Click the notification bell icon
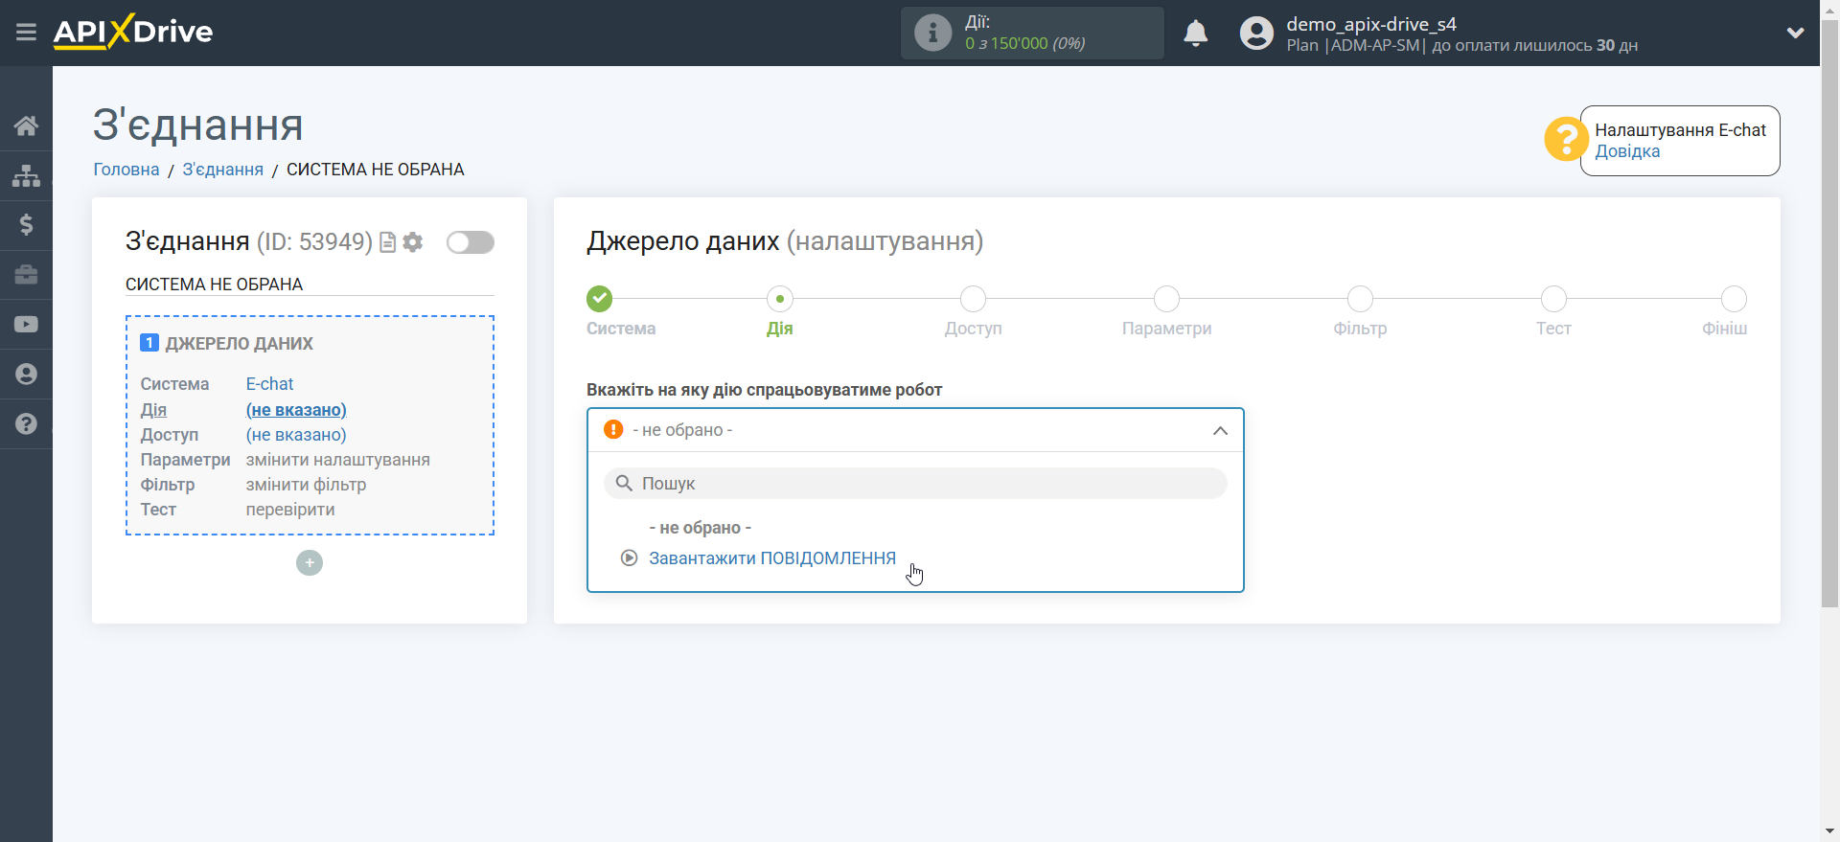The image size is (1840, 842). pyautogui.click(x=1195, y=34)
